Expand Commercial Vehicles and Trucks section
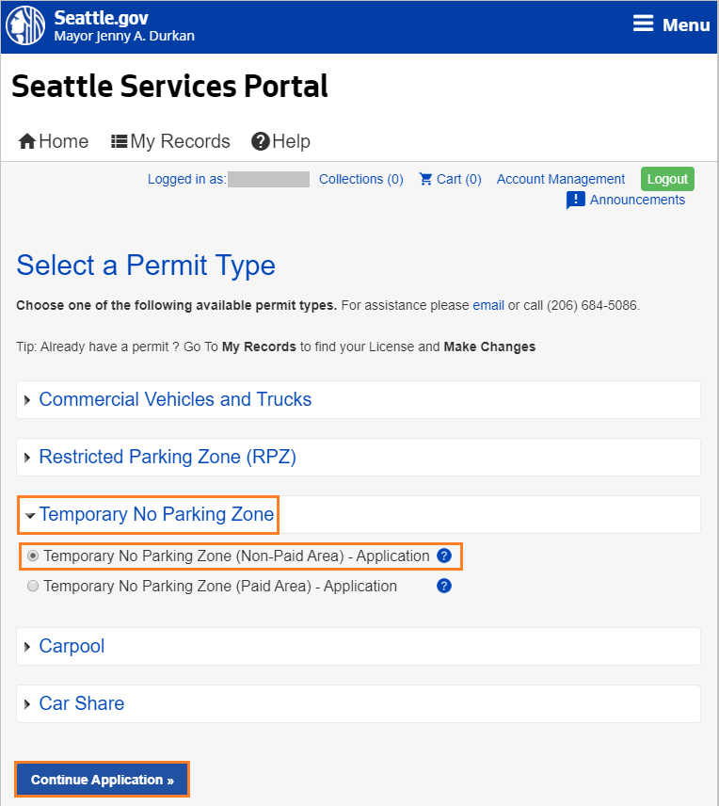 [x=175, y=399]
